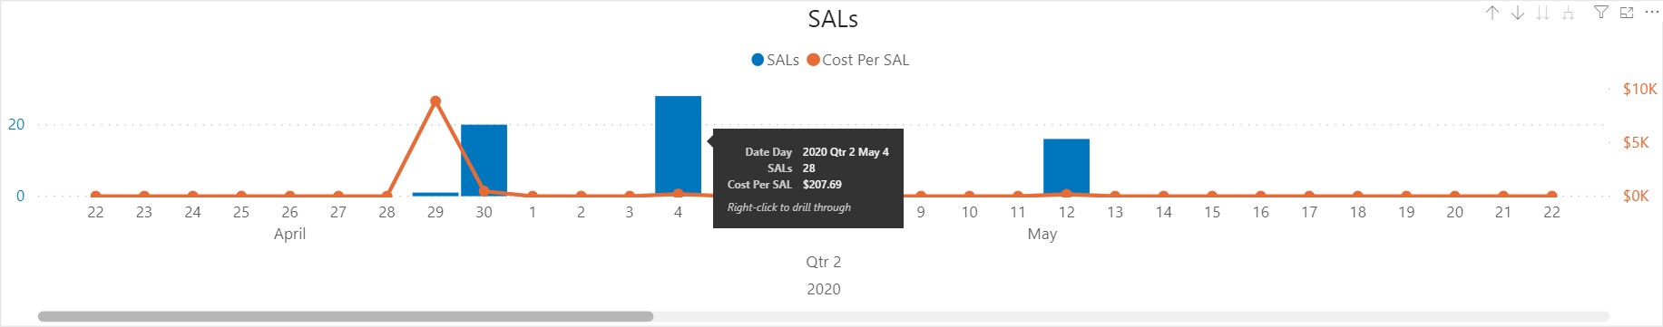Turn on drill down mode arrow
The image size is (1663, 327).
click(1517, 13)
